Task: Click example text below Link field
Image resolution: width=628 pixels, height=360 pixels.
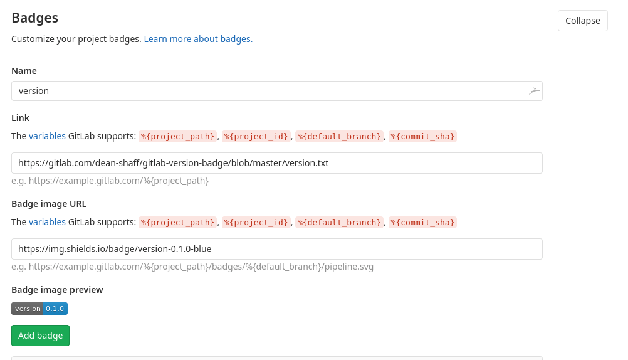Action: click(x=110, y=181)
